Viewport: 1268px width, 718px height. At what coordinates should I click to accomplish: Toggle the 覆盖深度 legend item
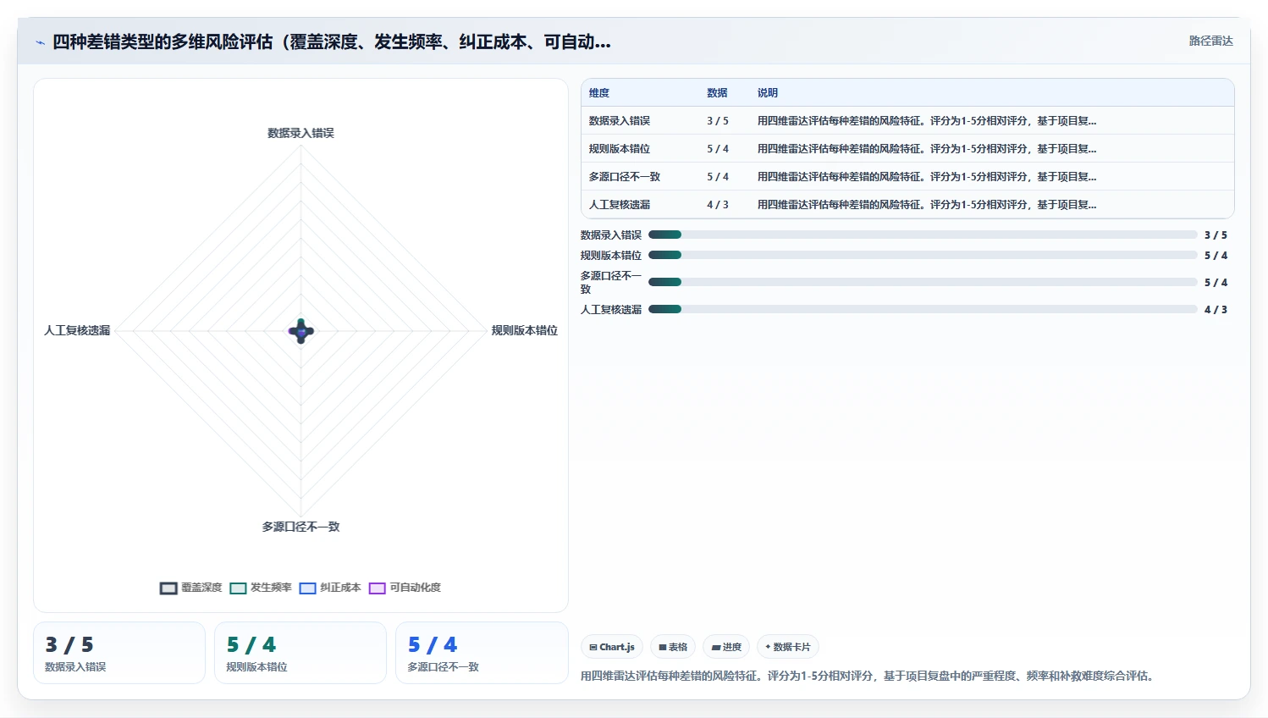click(x=191, y=588)
